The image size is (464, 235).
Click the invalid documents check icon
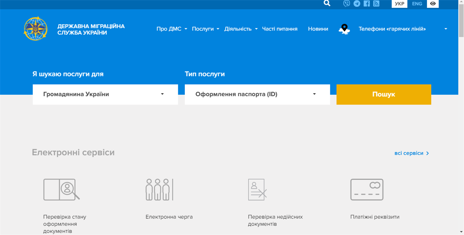(x=257, y=189)
